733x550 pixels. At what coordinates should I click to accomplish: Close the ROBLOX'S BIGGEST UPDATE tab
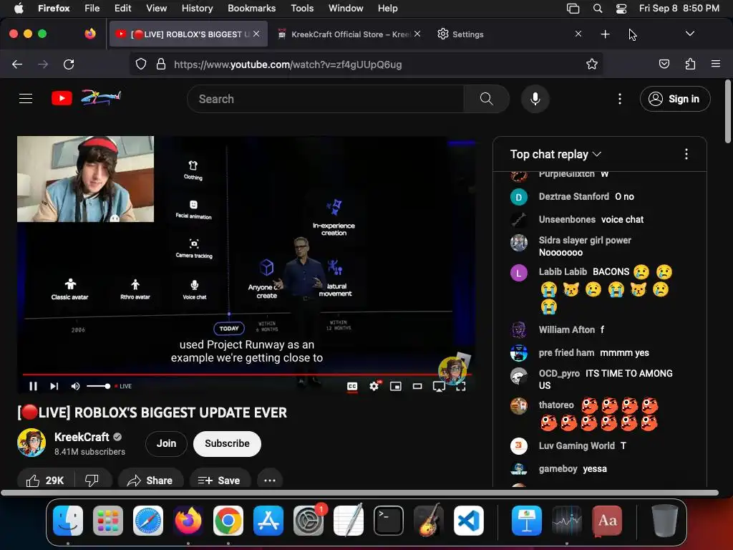(x=256, y=34)
